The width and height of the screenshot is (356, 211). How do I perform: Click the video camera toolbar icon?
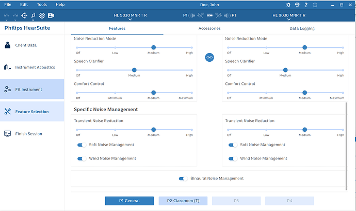pyautogui.click(x=51, y=15)
